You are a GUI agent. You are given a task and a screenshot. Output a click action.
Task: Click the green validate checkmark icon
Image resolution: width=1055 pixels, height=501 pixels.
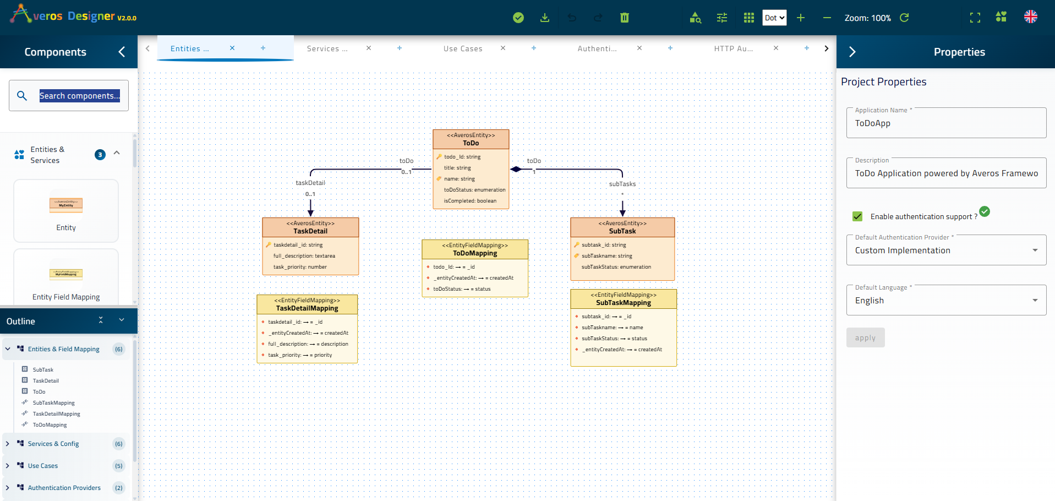point(518,18)
